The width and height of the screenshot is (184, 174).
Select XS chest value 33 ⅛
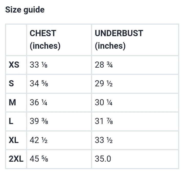pos(39,65)
